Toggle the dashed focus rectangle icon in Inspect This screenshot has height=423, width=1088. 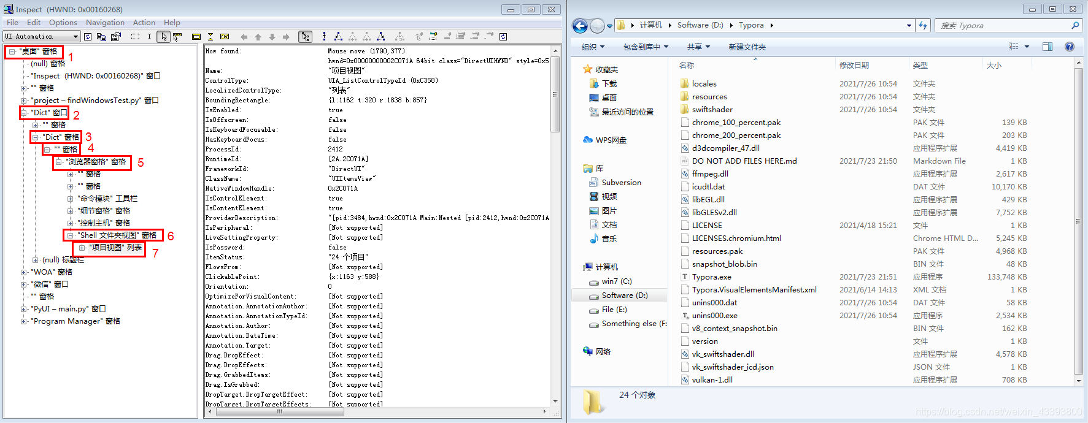[135, 37]
